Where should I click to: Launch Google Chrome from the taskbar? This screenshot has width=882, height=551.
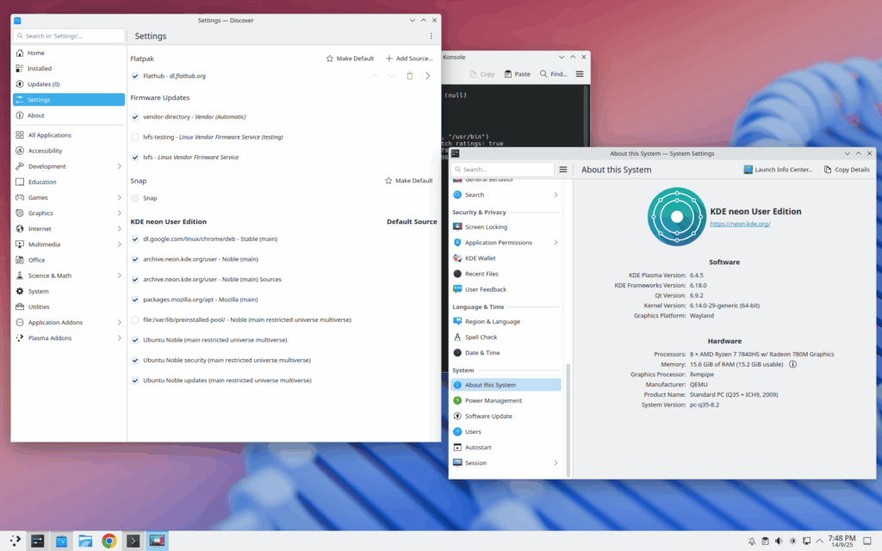[x=109, y=541]
